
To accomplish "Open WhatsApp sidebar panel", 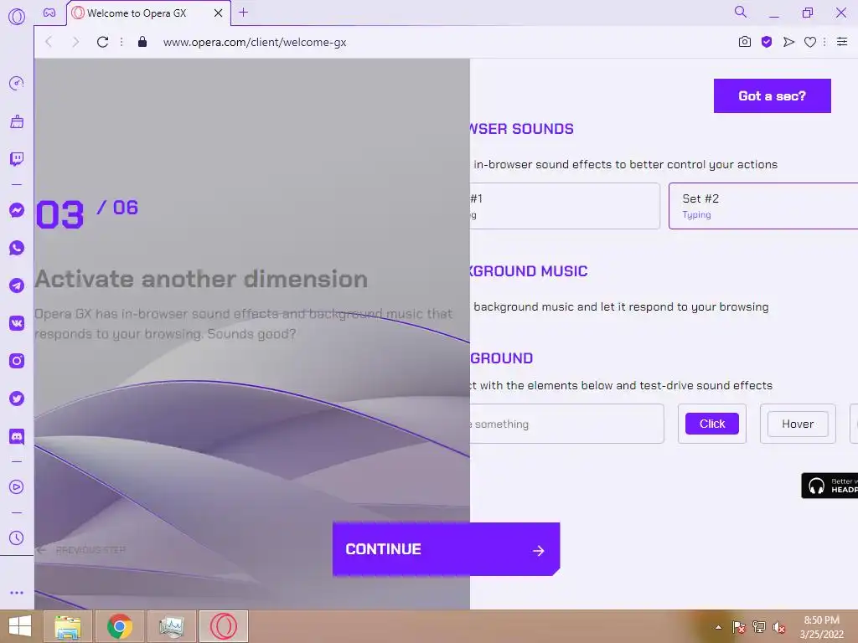I will [x=17, y=248].
